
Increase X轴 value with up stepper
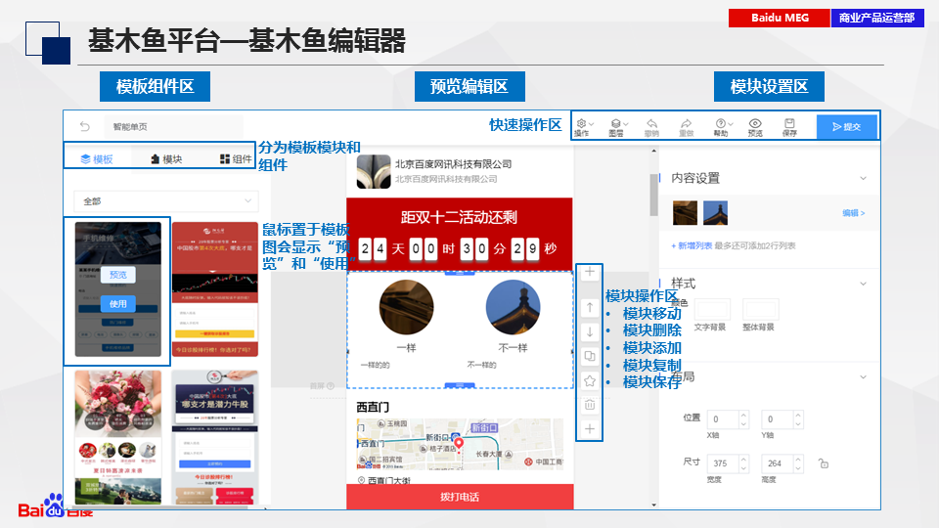(743, 415)
